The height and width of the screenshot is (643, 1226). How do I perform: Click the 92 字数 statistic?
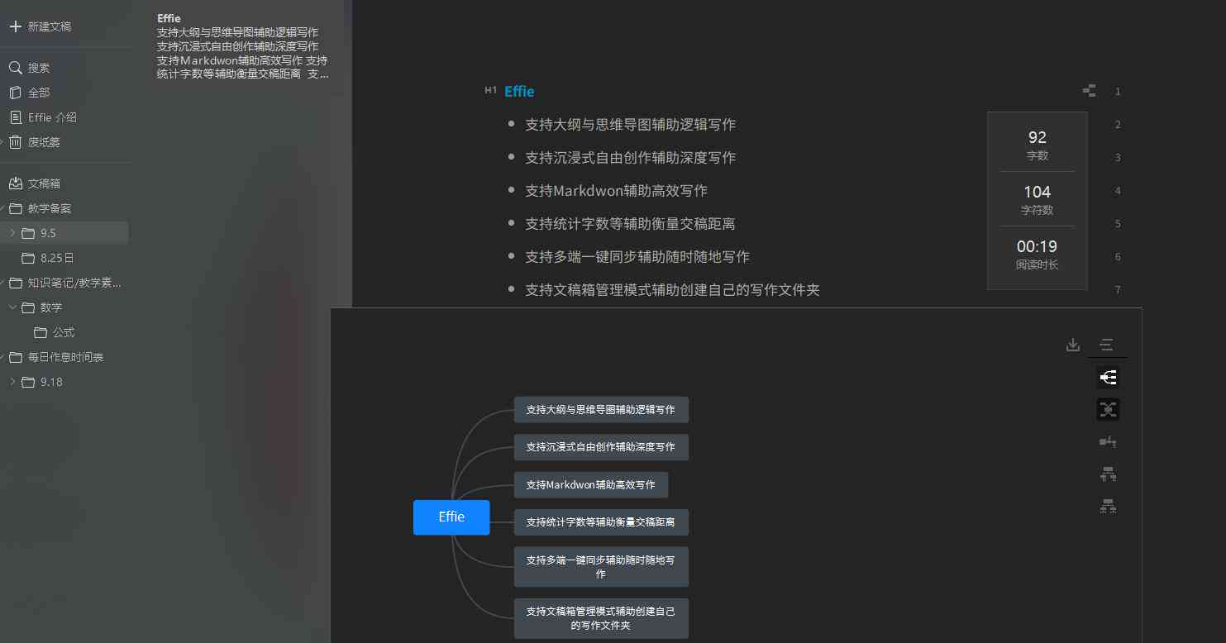pyautogui.click(x=1037, y=144)
